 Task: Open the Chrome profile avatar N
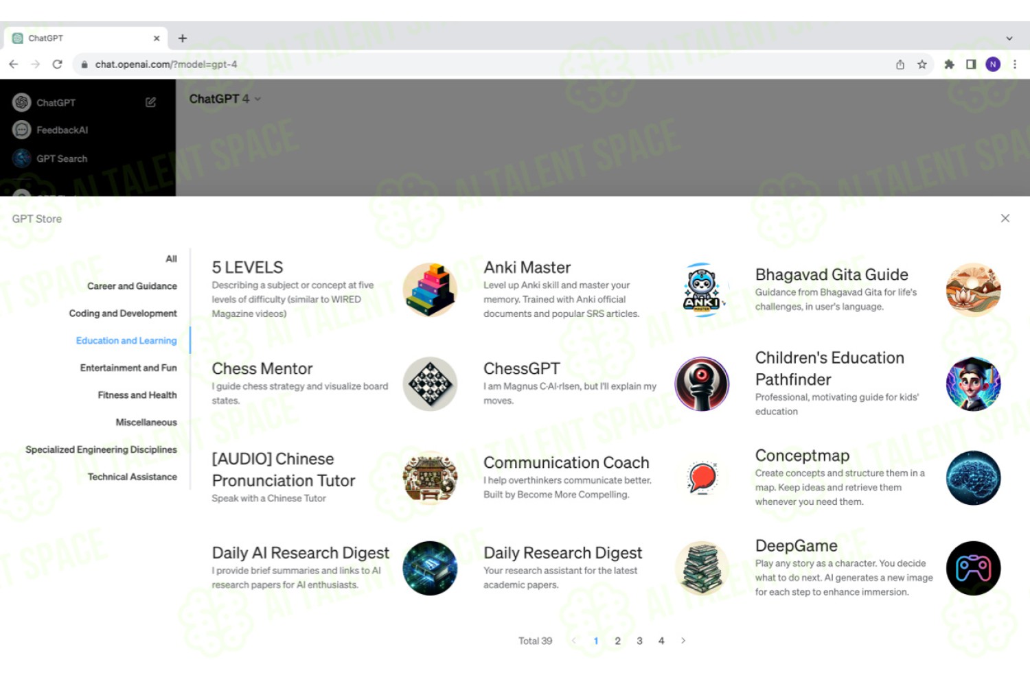993,64
